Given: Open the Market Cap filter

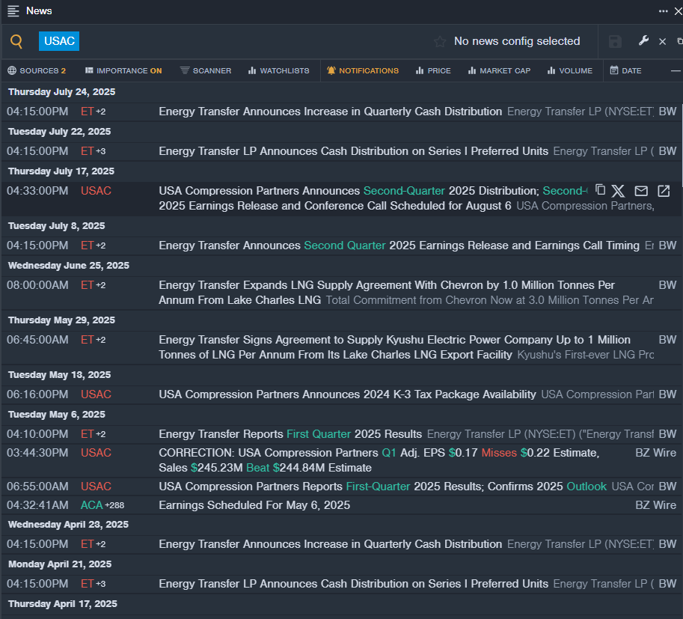Looking at the screenshot, I should tap(500, 70).
